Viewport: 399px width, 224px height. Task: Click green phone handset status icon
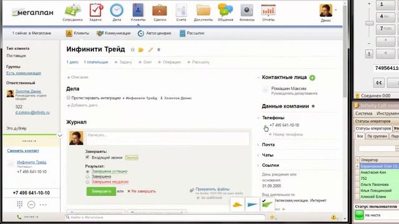coord(19,217)
